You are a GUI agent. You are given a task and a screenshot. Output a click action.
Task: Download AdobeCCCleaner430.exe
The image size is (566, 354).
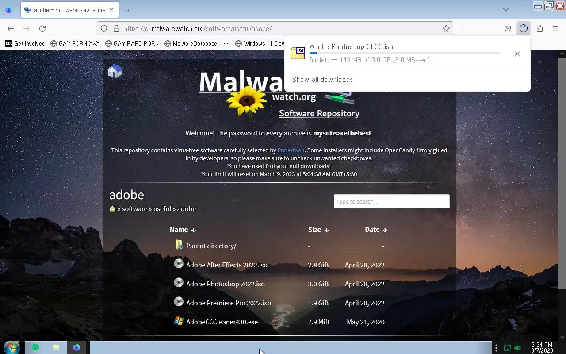(x=222, y=322)
